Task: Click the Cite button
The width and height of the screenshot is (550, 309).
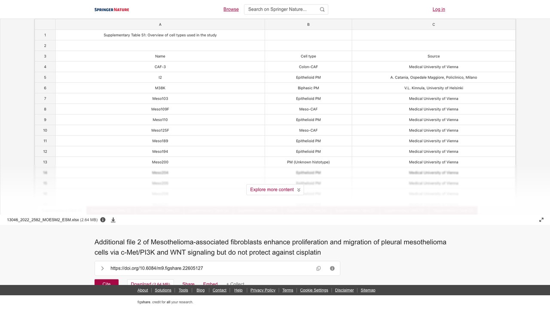Action: click(107, 282)
